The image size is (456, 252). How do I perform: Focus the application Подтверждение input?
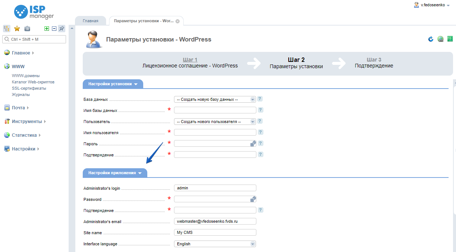click(215, 210)
